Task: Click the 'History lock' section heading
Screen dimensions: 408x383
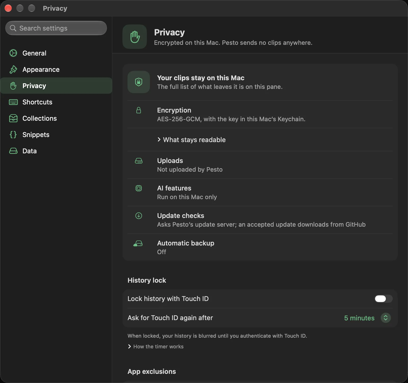Action: 147,280
